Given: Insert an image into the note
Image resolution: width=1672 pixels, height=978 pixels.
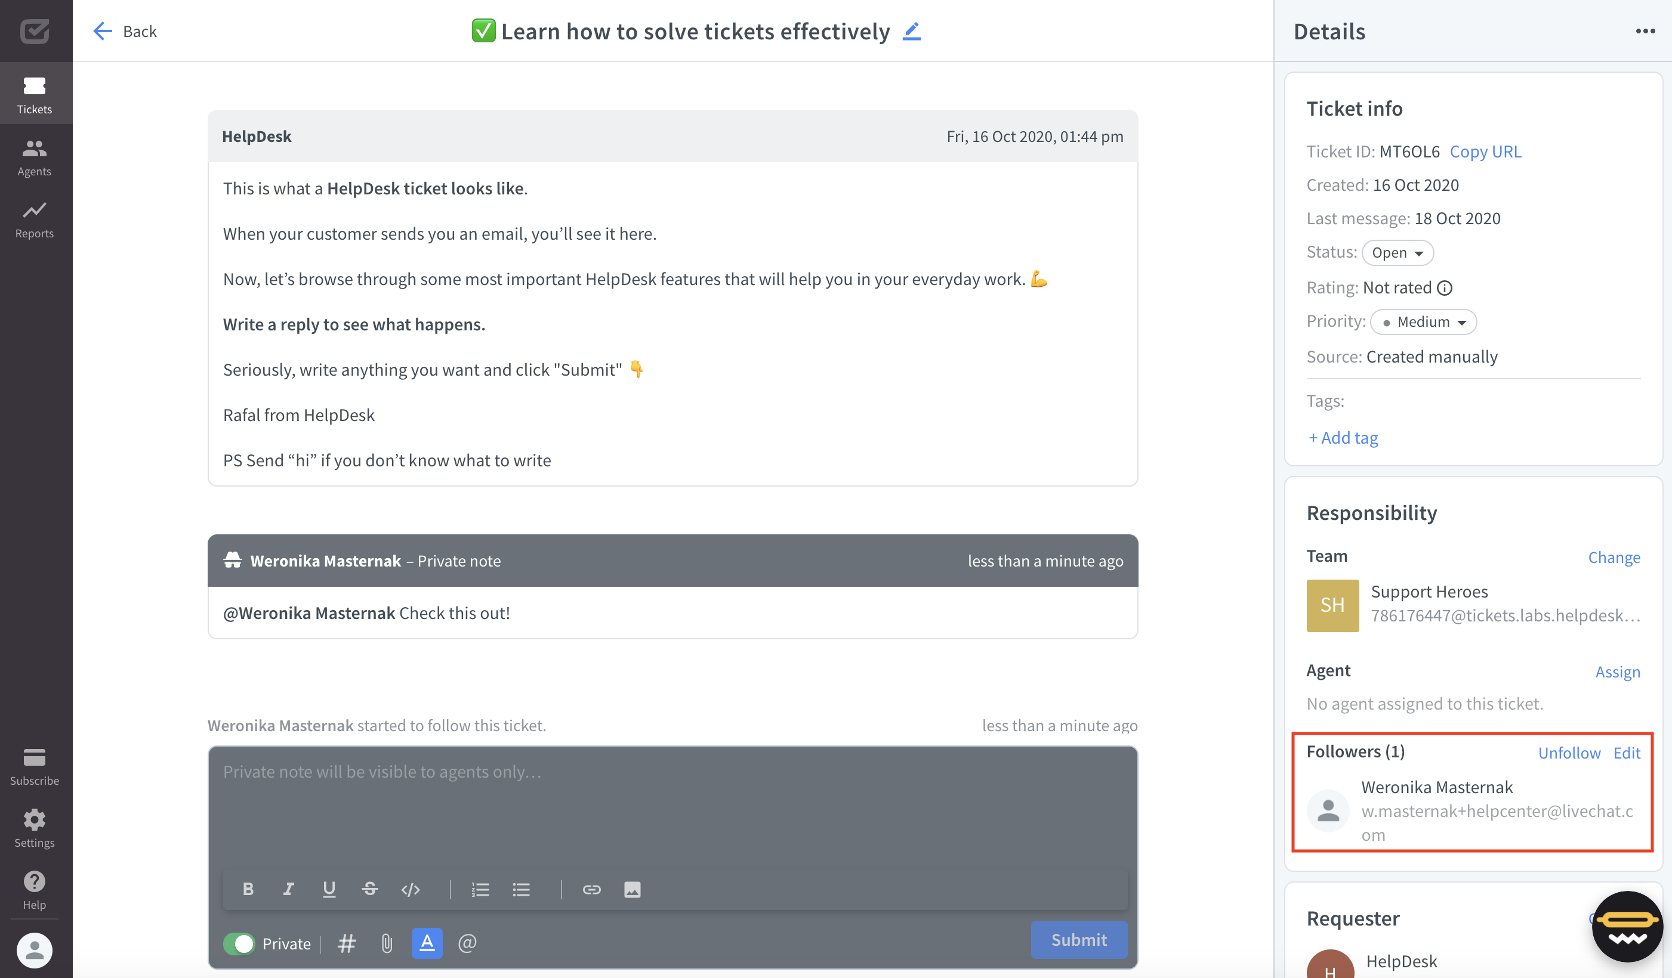Looking at the screenshot, I should (x=633, y=889).
